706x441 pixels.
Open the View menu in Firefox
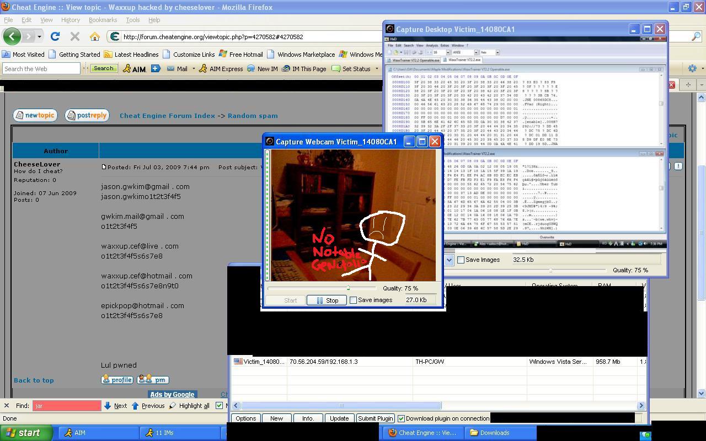point(46,20)
